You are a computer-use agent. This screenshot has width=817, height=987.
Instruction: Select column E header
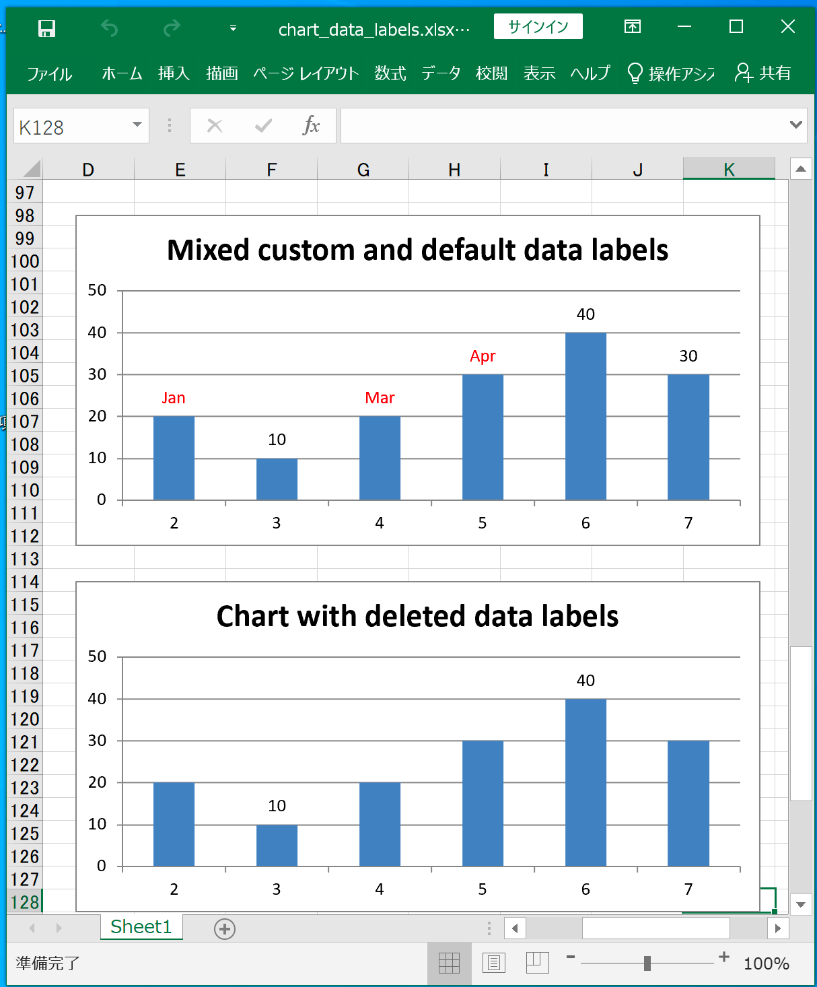point(180,169)
